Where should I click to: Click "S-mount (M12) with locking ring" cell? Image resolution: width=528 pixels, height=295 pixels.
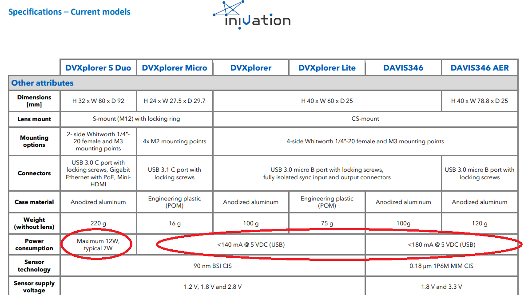(x=136, y=119)
